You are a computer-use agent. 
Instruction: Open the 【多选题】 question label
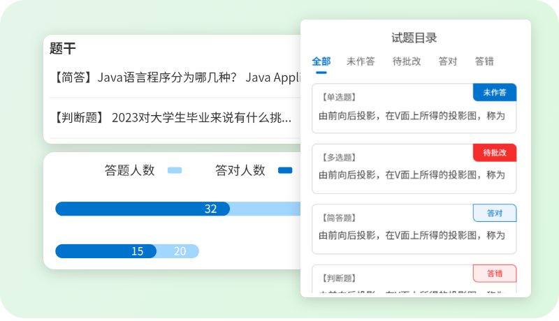point(339,158)
